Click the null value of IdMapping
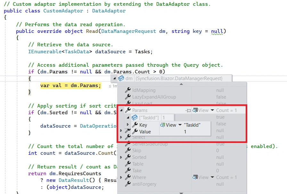The height and width of the screenshot is (194, 287). tap(220, 90)
